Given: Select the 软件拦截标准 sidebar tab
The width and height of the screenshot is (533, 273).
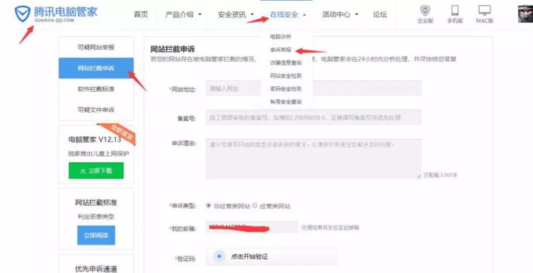Looking at the screenshot, I should pos(96,89).
